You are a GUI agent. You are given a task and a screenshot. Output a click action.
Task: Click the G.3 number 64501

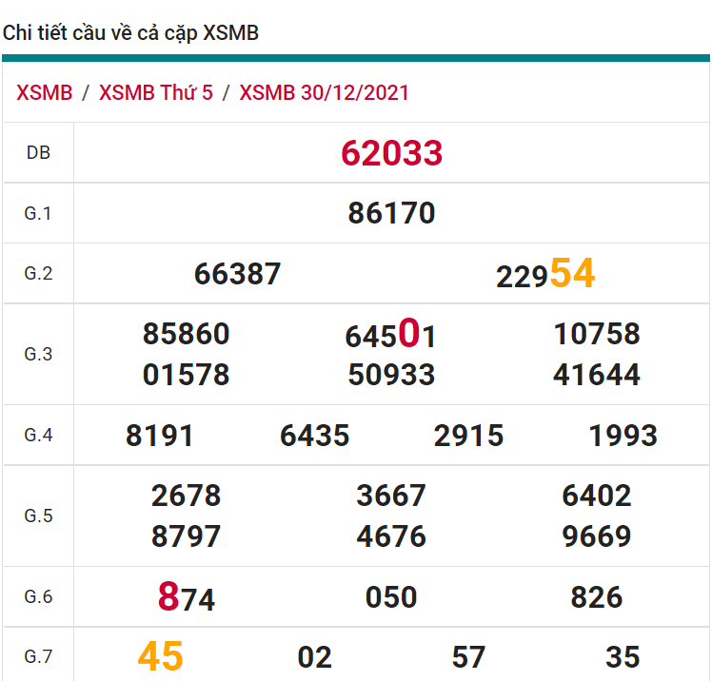(x=391, y=335)
